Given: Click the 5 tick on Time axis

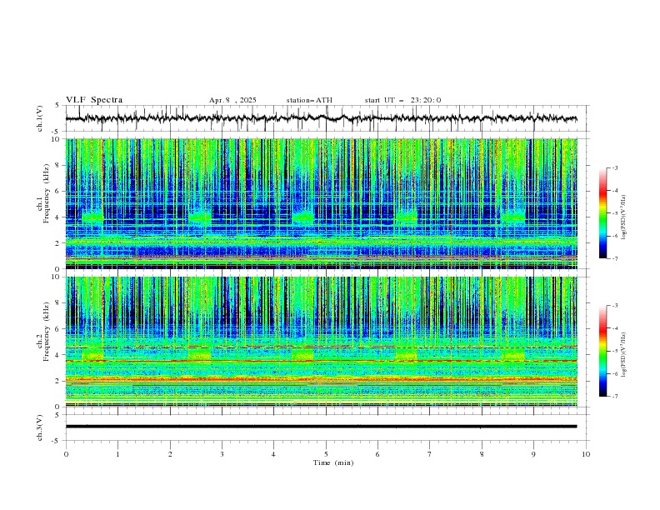Looking at the screenshot, I should pos(326,454).
